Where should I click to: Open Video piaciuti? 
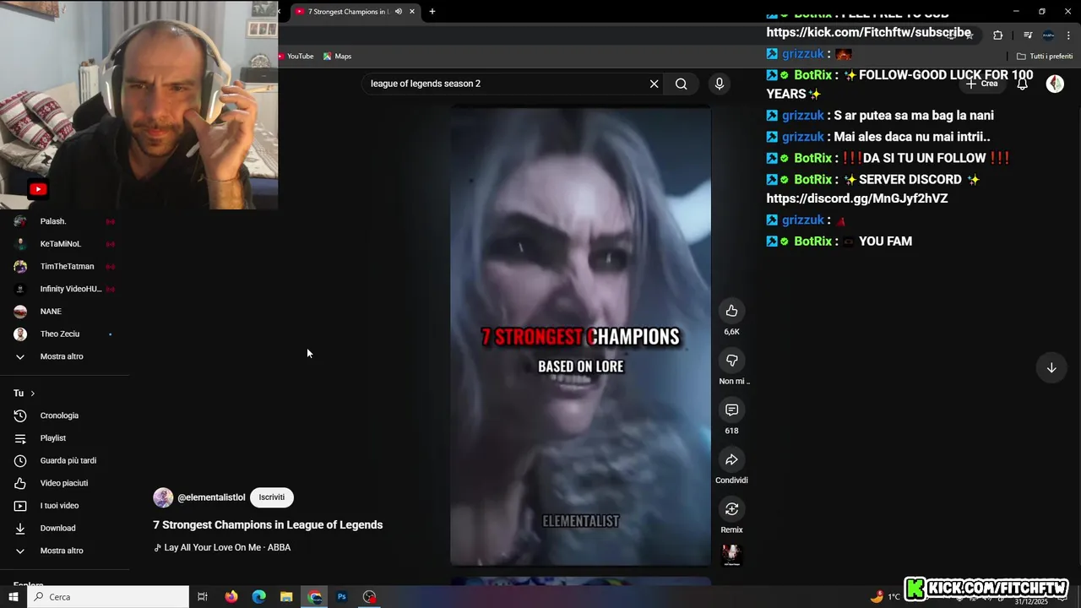coord(64,483)
